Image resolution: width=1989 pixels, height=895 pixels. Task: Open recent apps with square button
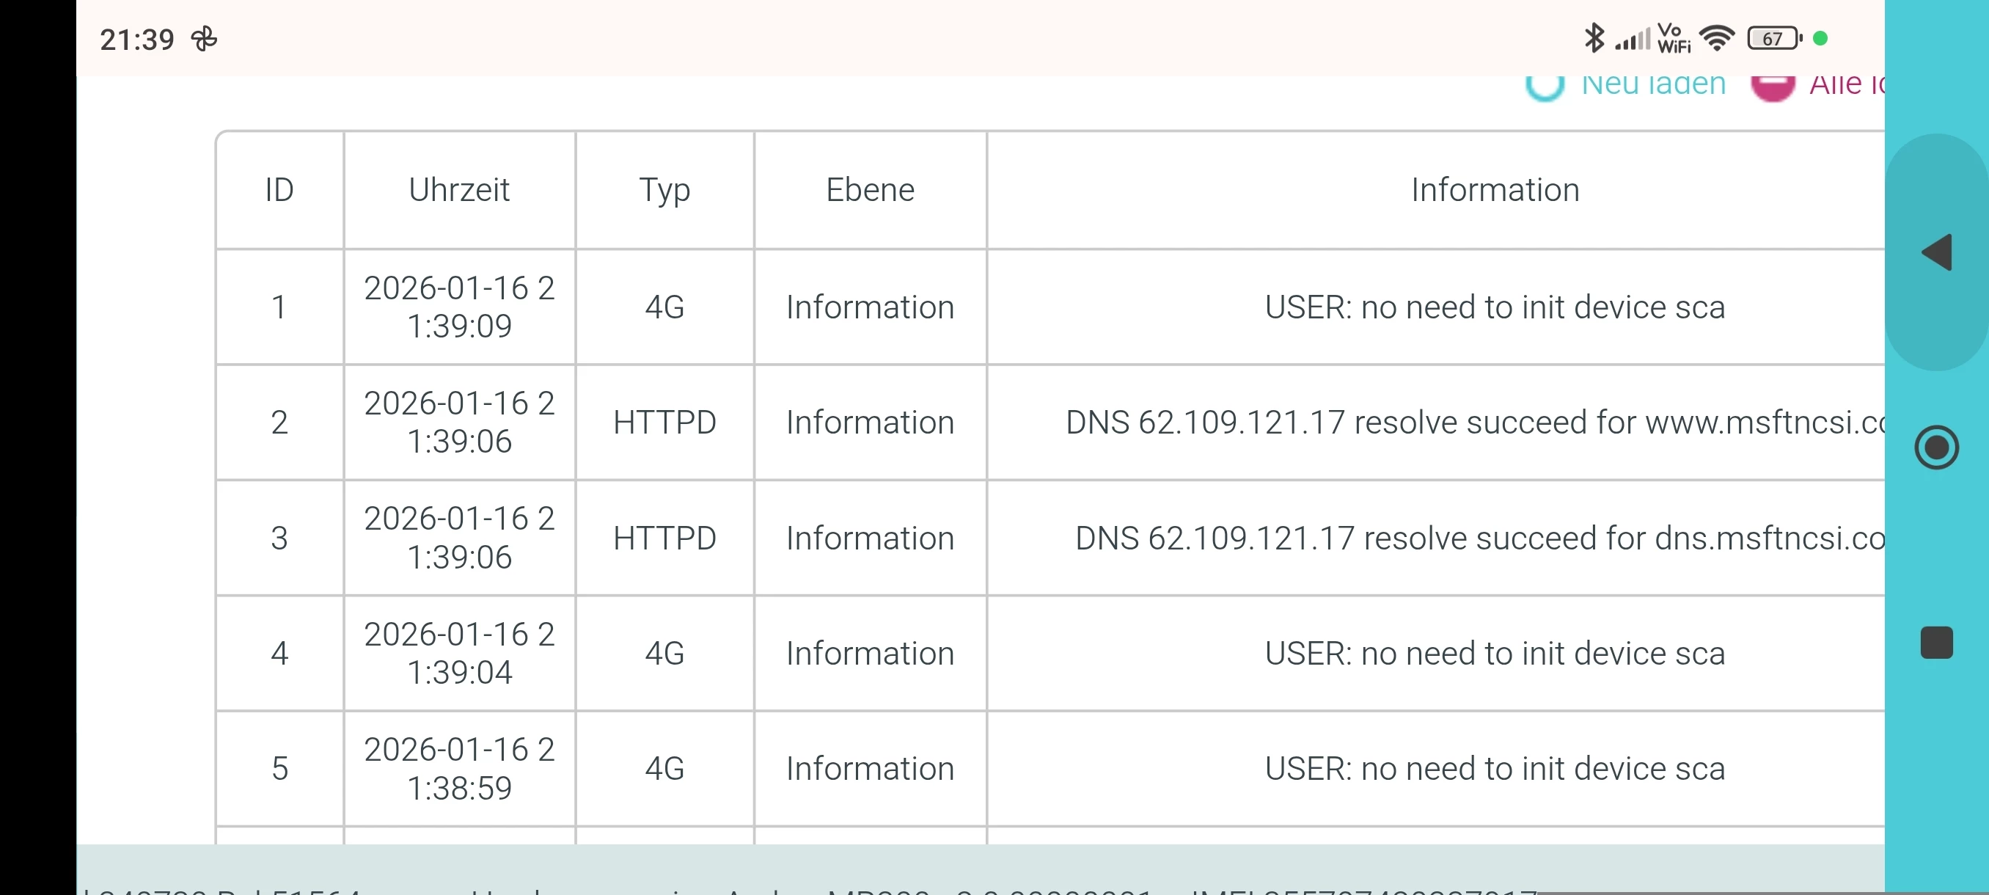click(x=1936, y=643)
